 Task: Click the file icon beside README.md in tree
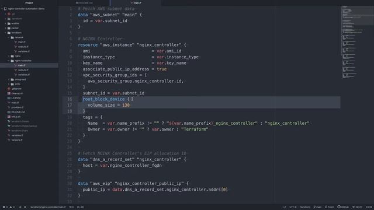point(9,112)
